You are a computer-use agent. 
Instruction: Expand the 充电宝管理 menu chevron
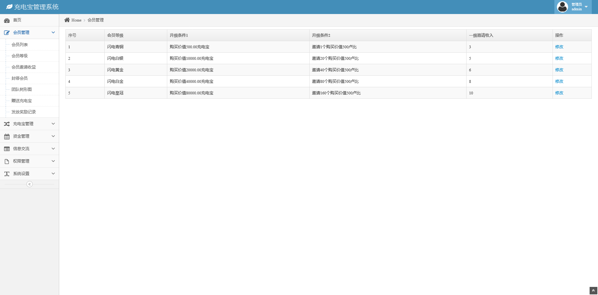pos(53,124)
